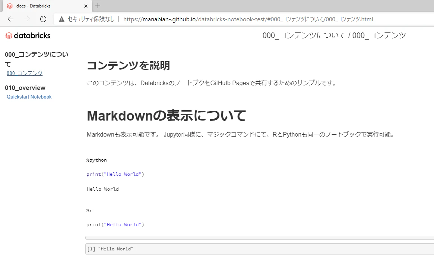Click the Databricks logo
This screenshot has width=434, height=256.
click(28, 35)
